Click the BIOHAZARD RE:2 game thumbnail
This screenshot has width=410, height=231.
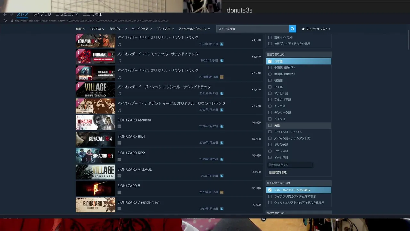[95, 156]
